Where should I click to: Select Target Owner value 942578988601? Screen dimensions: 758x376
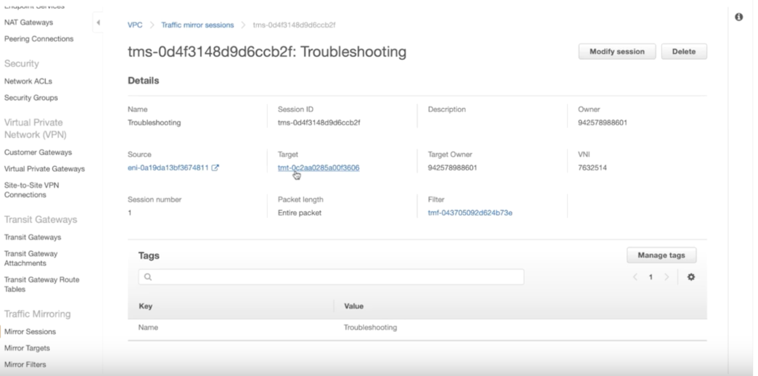452,168
